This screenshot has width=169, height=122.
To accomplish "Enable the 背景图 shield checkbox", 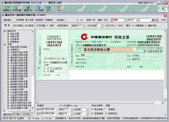I will (107, 109).
